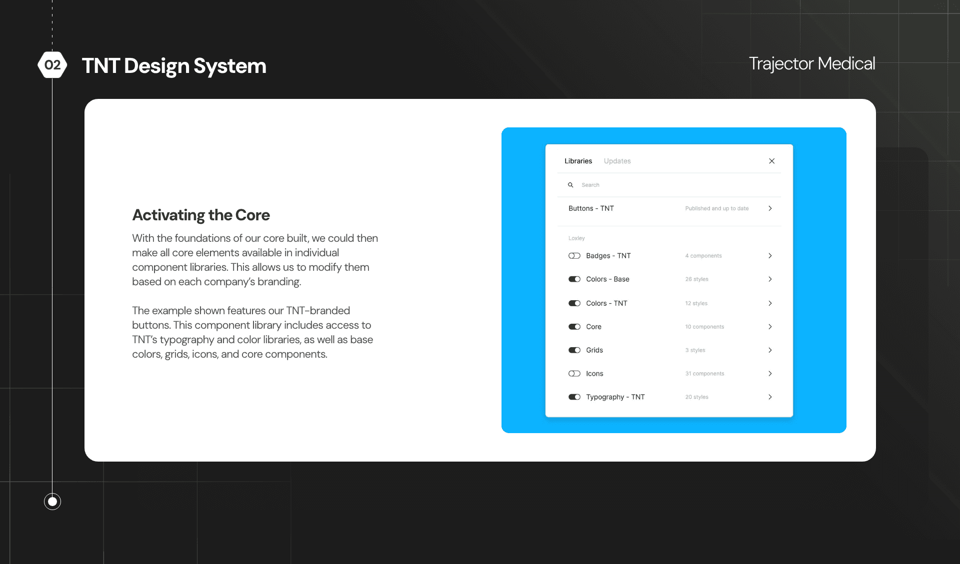Click the 'Published and up to date' status text
The image size is (960, 564).
point(717,208)
